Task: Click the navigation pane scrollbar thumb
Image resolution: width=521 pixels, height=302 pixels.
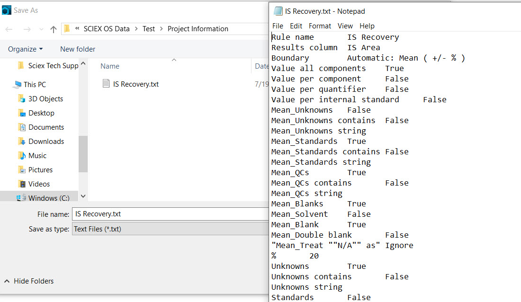Action: coord(83,154)
